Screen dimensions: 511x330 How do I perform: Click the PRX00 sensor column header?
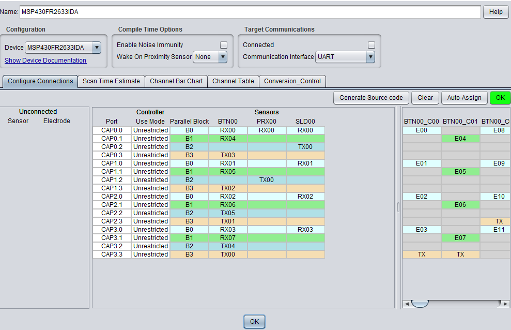pos(267,122)
